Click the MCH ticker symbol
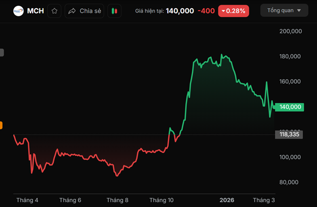 (36, 11)
